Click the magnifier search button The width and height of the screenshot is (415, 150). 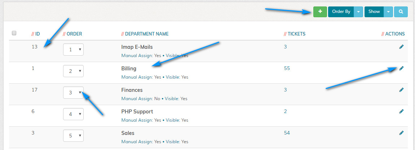pyautogui.click(x=401, y=11)
